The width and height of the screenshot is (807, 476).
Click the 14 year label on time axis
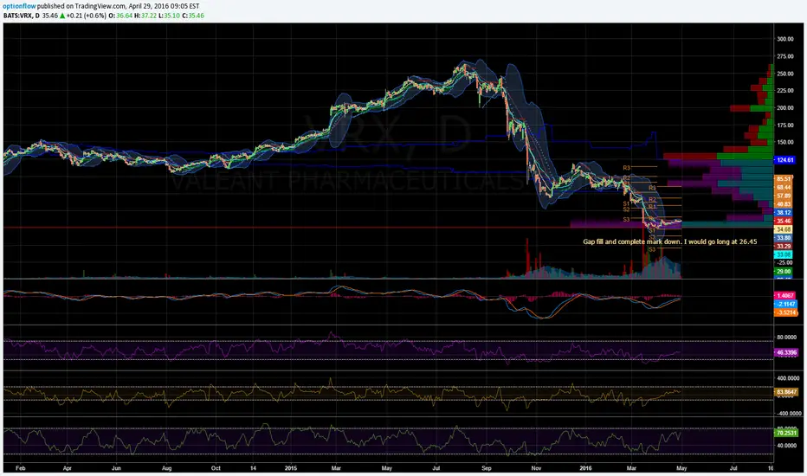253,469
